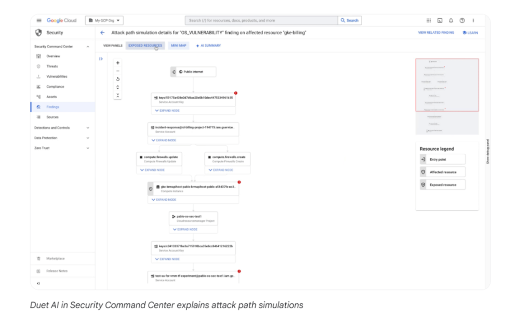Expand node for keys/c04133371 service account key
Viewport: 505px width, 317px height.
(x=167, y=259)
